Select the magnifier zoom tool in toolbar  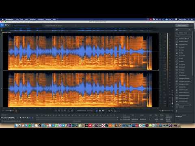pyautogui.click(x=109, y=111)
